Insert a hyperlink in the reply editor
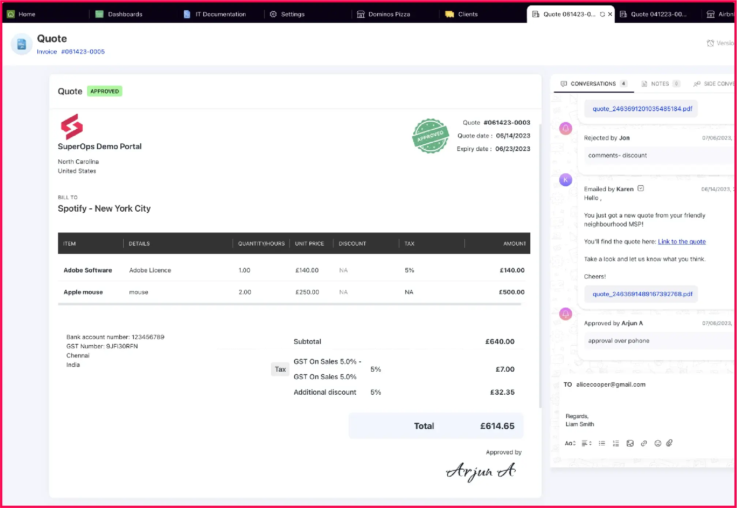Screen dimensions: 737x508 point(644,443)
